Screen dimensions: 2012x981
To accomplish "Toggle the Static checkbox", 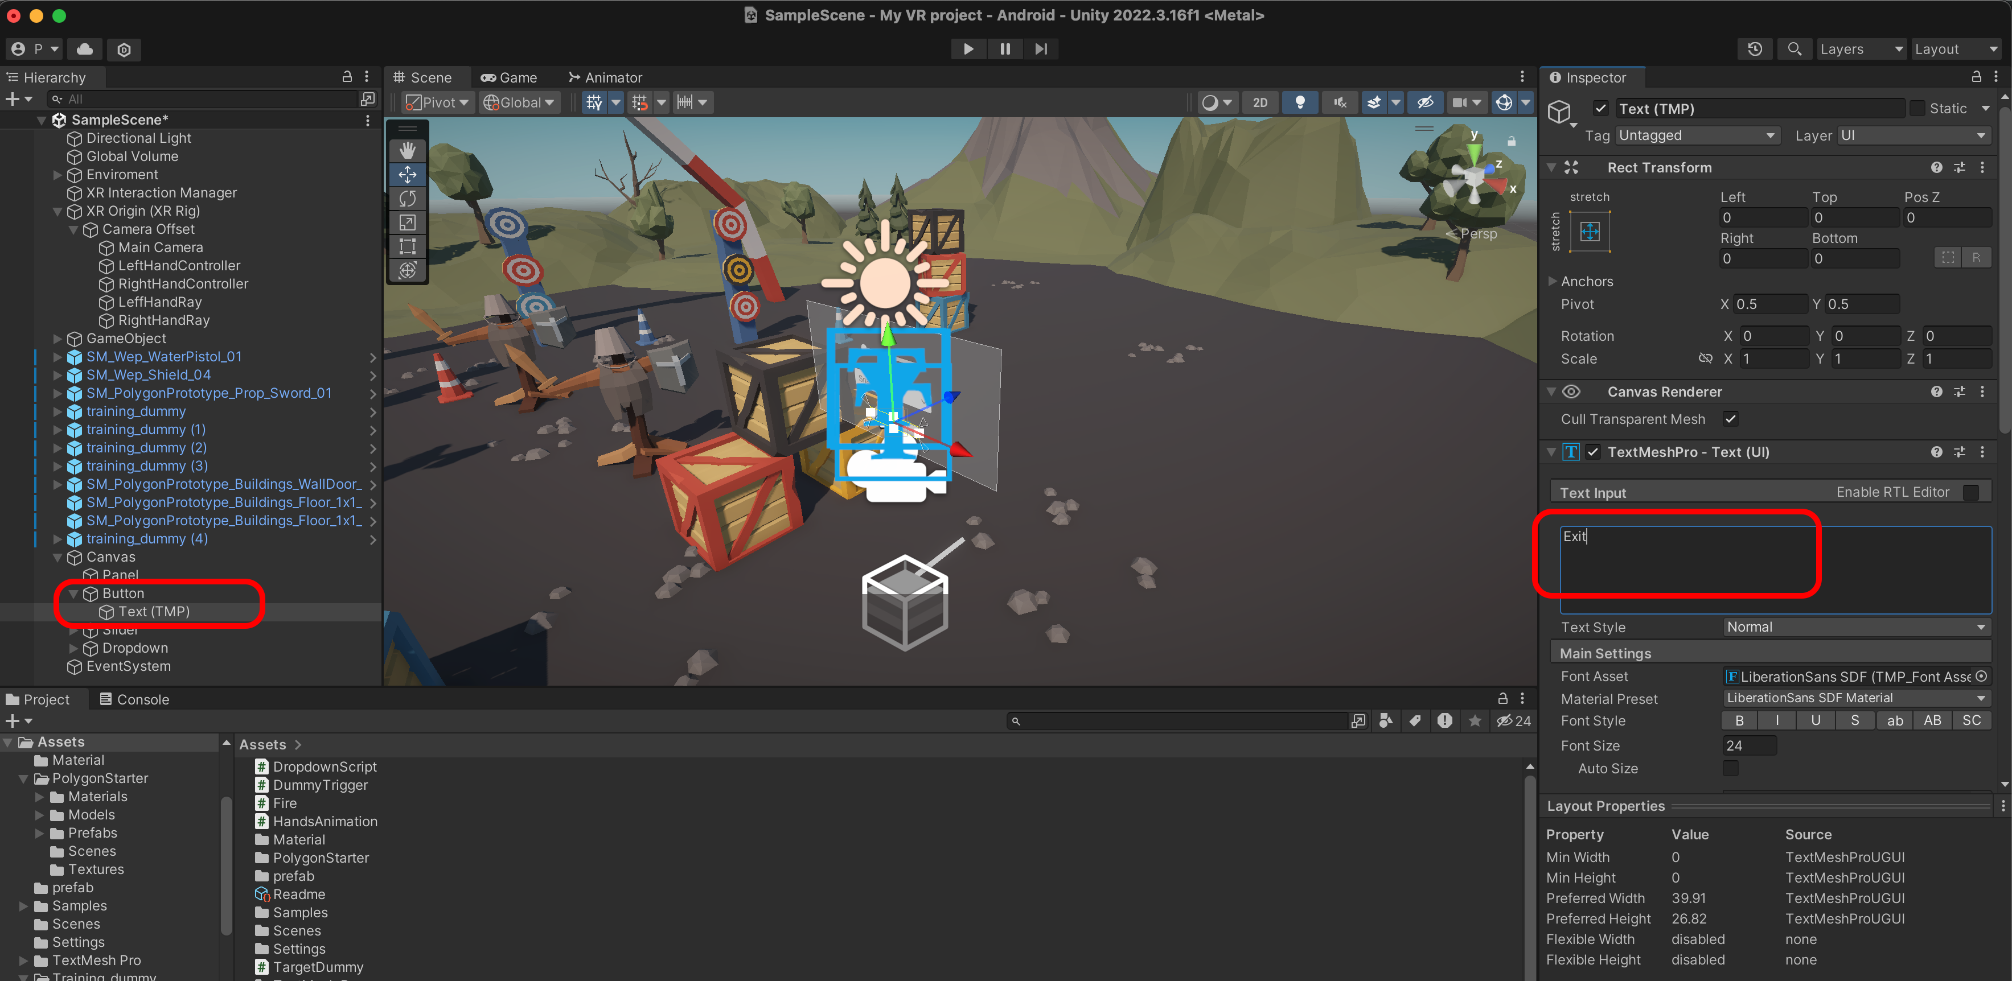I will tap(1917, 109).
